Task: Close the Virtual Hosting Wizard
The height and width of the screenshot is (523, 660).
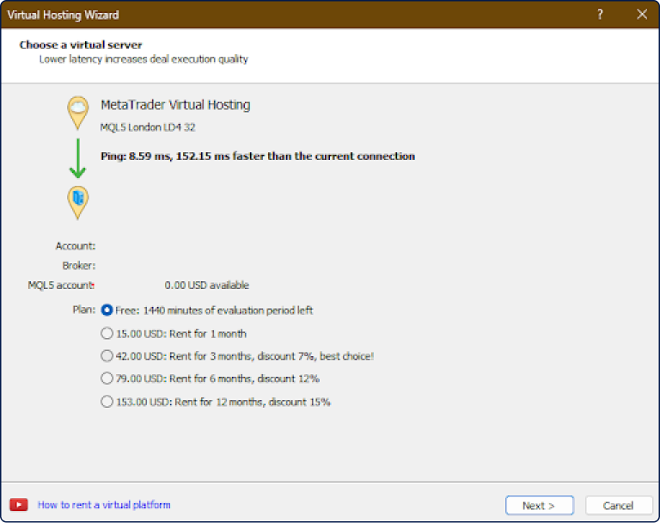Action: 642,15
